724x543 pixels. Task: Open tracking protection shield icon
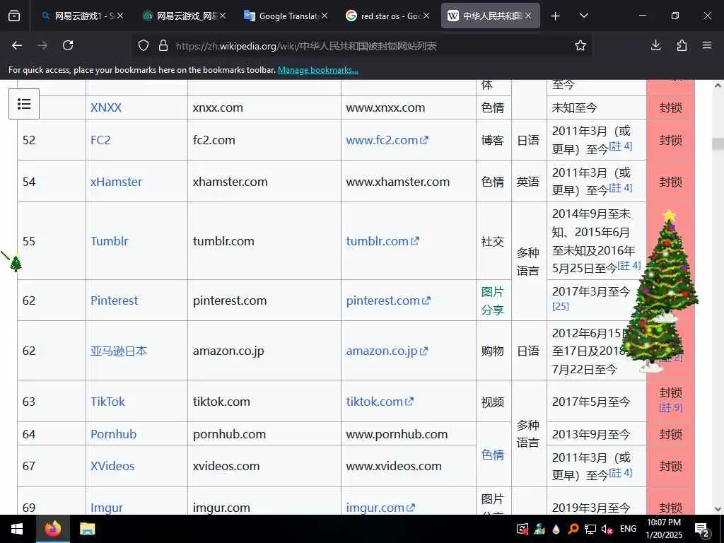coord(144,45)
